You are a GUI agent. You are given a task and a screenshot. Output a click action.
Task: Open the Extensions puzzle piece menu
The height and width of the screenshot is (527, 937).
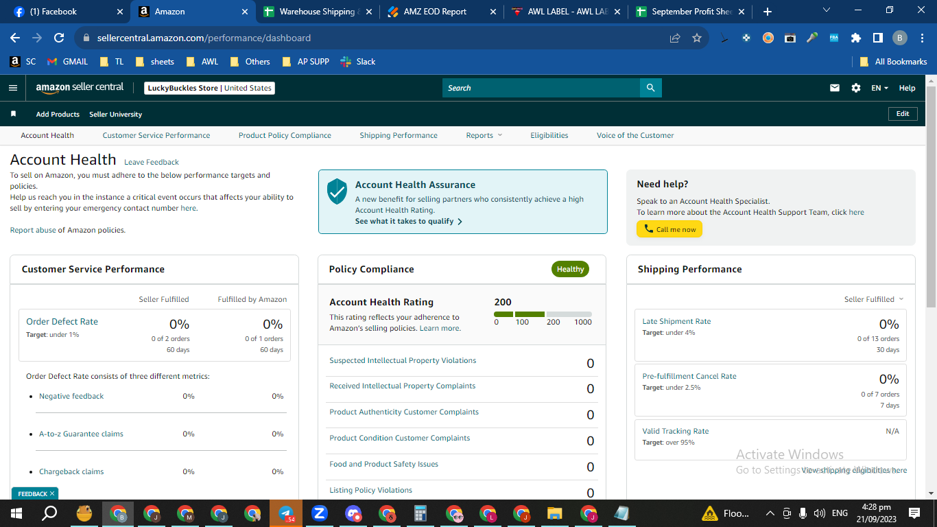[x=856, y=38]
